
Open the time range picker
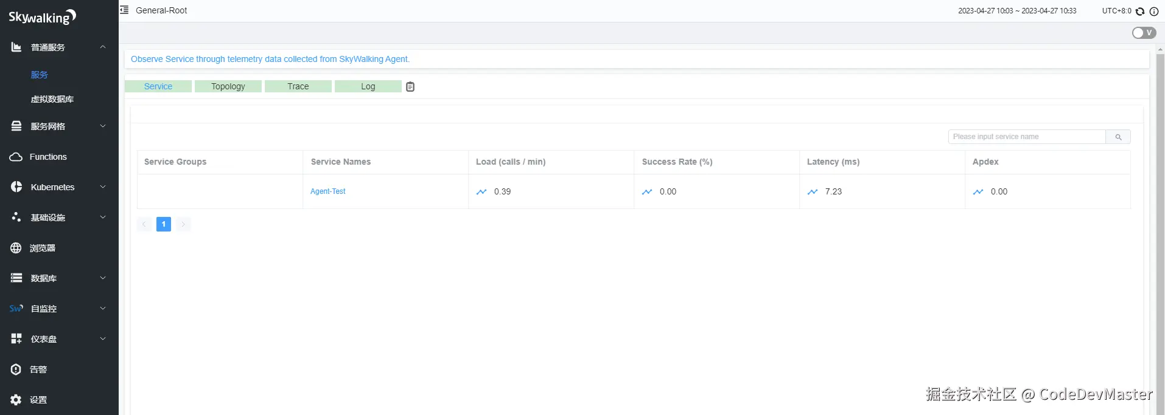[1017, 11]
